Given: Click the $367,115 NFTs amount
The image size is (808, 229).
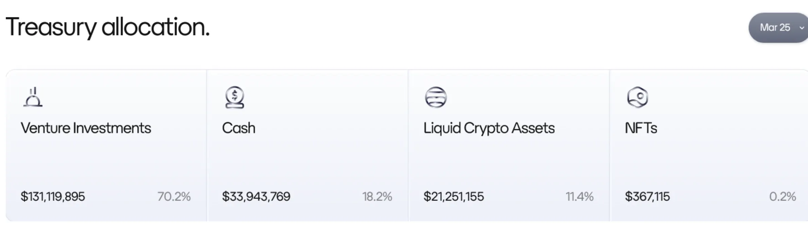Looking at the screenshot, I should tap(647, 196).
